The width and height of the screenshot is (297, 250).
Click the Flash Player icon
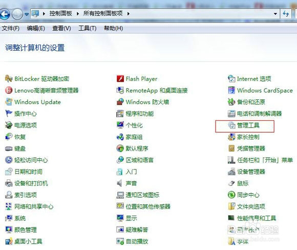pyautogui.click(x=120, y=79)
